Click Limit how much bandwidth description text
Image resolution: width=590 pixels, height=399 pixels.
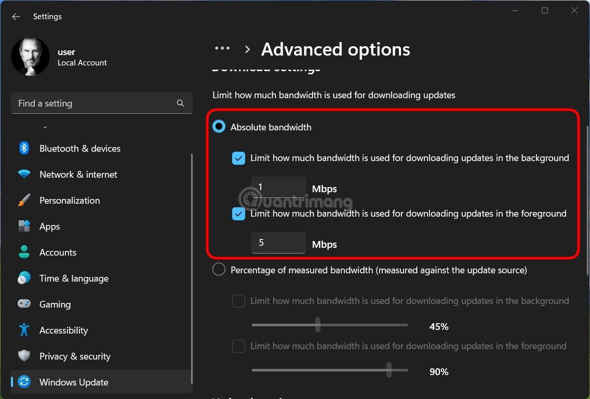(x=334, y=95)
